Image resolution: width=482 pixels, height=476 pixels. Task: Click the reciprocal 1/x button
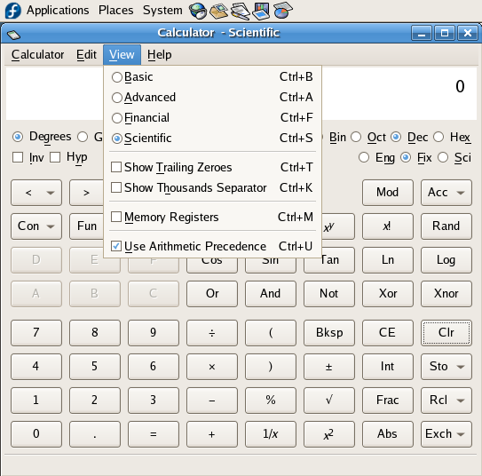pyautogui.click(x=271, y=434)
